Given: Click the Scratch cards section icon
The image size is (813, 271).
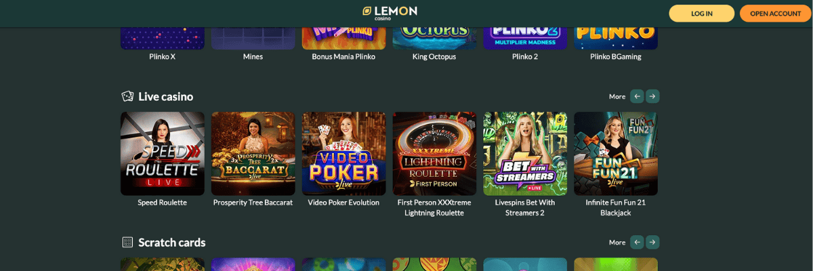Looking at the screenshot, I should click(127, 242).
